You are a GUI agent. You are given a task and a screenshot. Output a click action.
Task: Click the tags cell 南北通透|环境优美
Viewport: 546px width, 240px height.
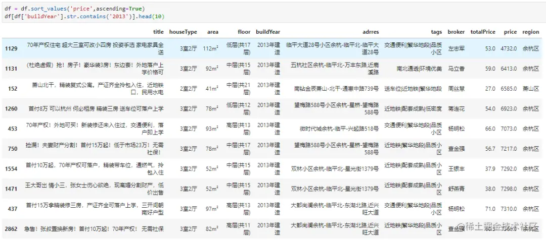[x=419, y=69]
